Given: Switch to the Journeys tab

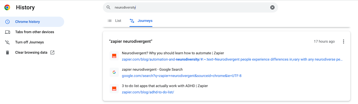Looking at the screenshot, I should pos(141,21).
